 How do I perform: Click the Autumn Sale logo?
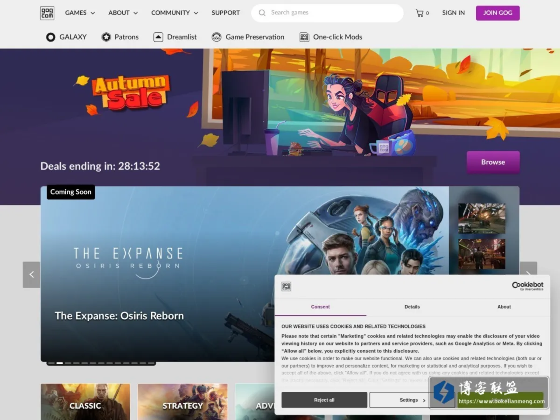131,92
